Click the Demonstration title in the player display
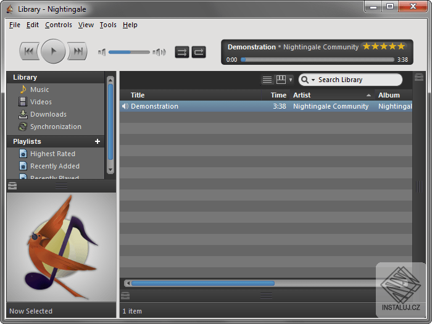This screenshot has height=324, width=432. coord(252,47)
